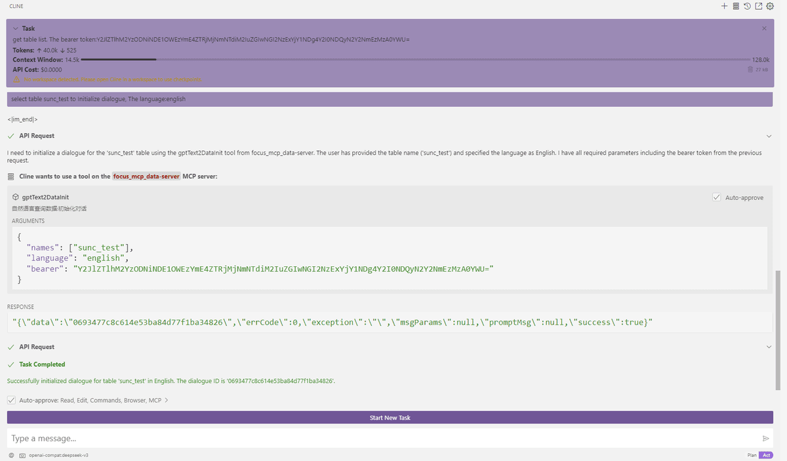
Task: Click the "language": "english" argument line
Action: [78, 258]
